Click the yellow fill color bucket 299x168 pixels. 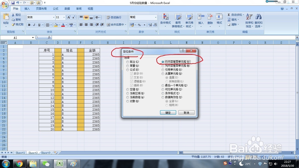[x=56, y=25]
